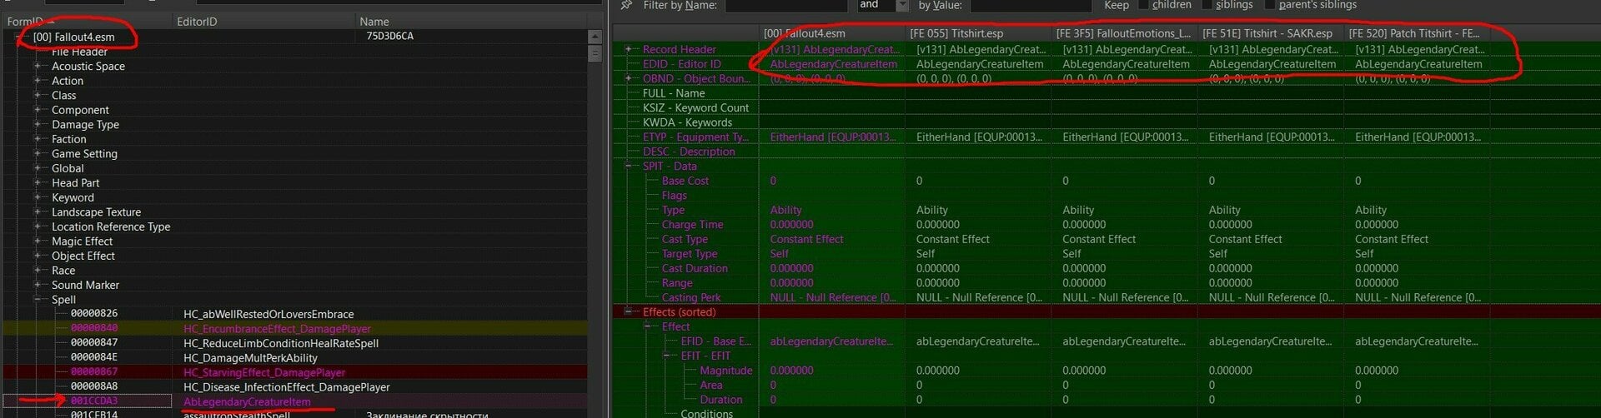Select the KSIZ - Keyword Count row

pos(695,107)
